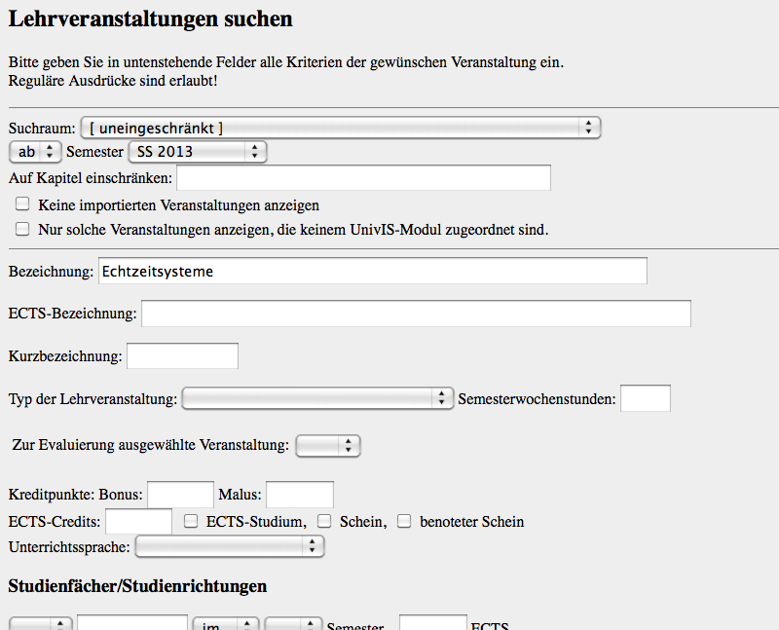Image resolution: width=779 pixels, height=630 pixels.
Task: Open the SS 2013 semester dropdown
Action: (198, 152)
